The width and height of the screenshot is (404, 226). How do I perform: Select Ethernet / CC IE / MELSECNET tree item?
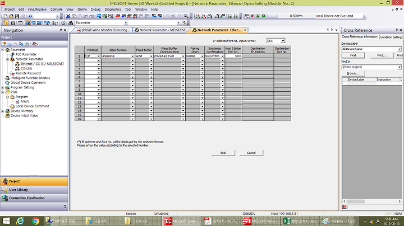(x=42, y=64)
